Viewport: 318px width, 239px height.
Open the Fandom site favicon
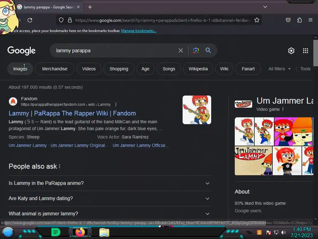[x=13, y=101]
